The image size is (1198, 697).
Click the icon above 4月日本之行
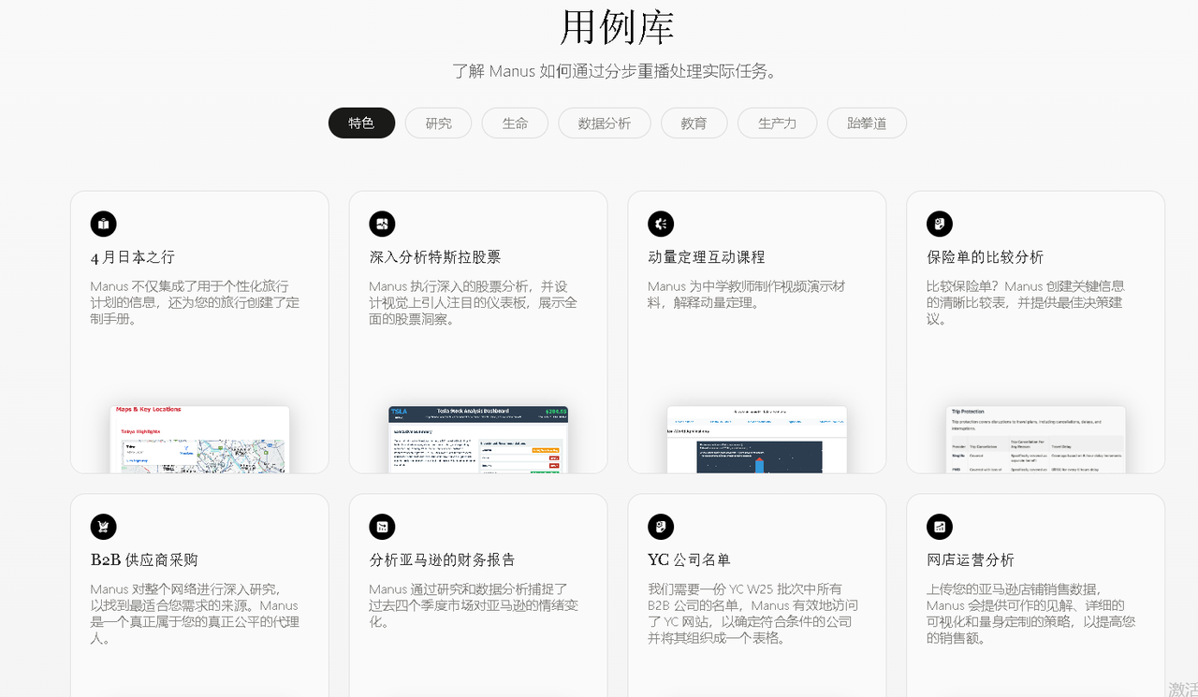[103, 224]
